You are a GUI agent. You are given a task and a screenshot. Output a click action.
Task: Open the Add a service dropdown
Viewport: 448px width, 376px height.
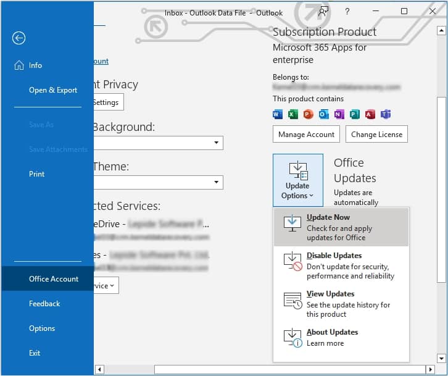(106, 285)
